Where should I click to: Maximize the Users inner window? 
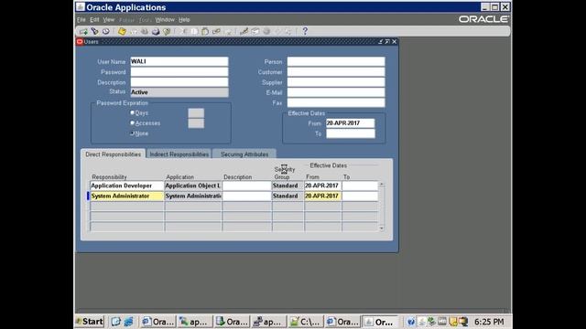pos(387,42)
